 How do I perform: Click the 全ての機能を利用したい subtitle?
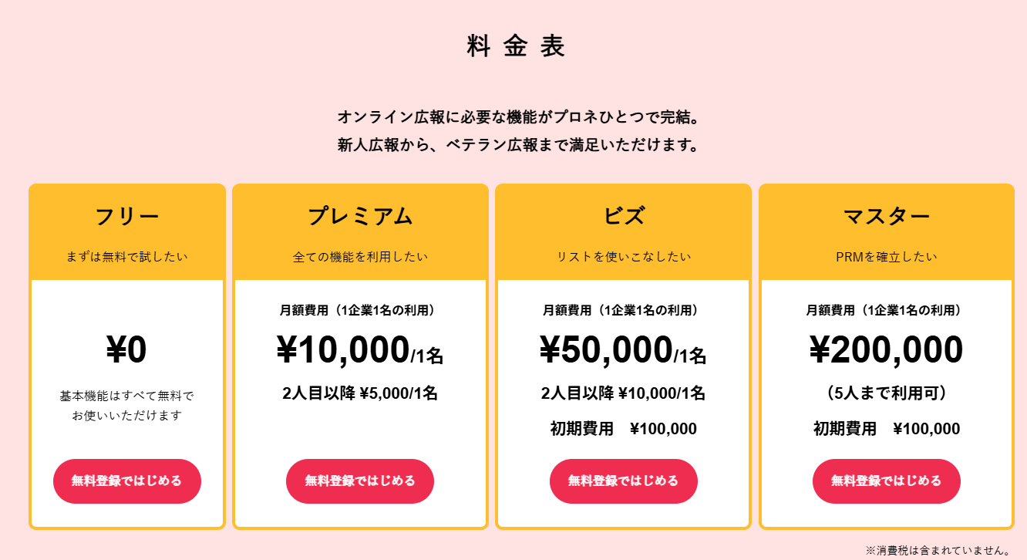point(360,257)
